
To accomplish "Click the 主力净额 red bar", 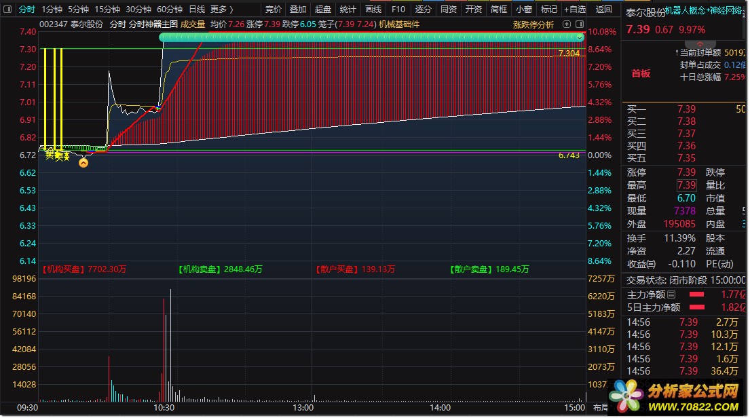I will click(696, 294).
